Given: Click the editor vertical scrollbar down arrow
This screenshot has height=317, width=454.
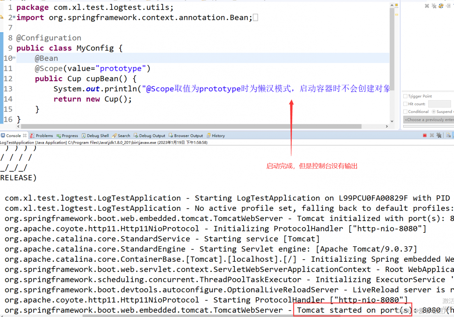Looking at the screenshot, I should (x=392, y=121).
